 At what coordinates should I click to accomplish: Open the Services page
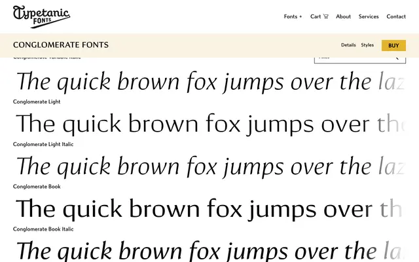[369, 16]
